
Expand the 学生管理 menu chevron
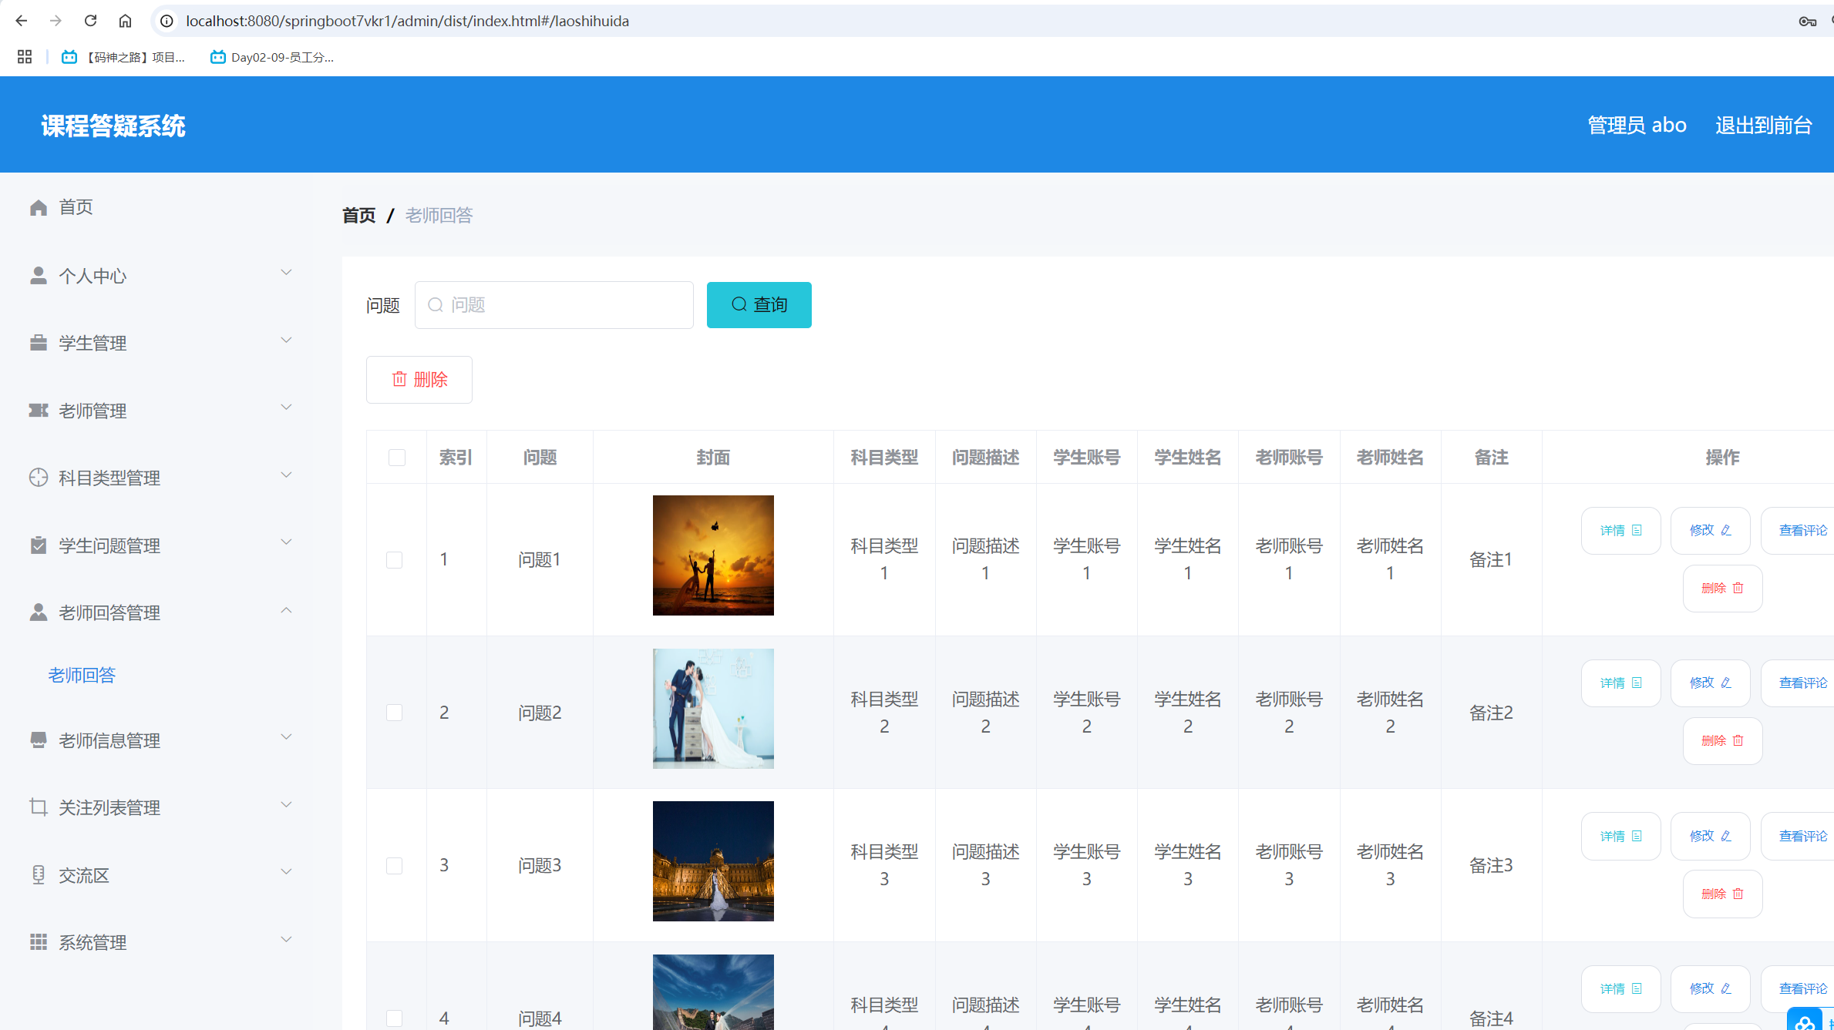click(x=286, y=341)
